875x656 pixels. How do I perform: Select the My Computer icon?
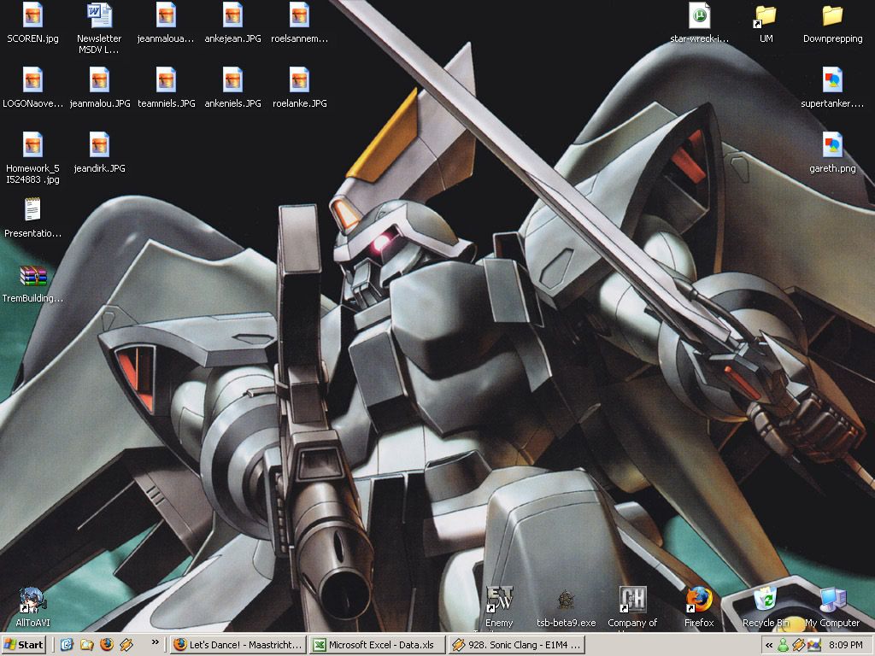point(832,607)
